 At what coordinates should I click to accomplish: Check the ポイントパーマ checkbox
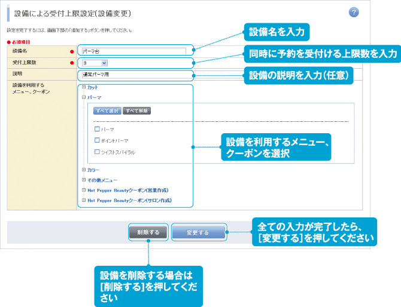pos(97,140)
